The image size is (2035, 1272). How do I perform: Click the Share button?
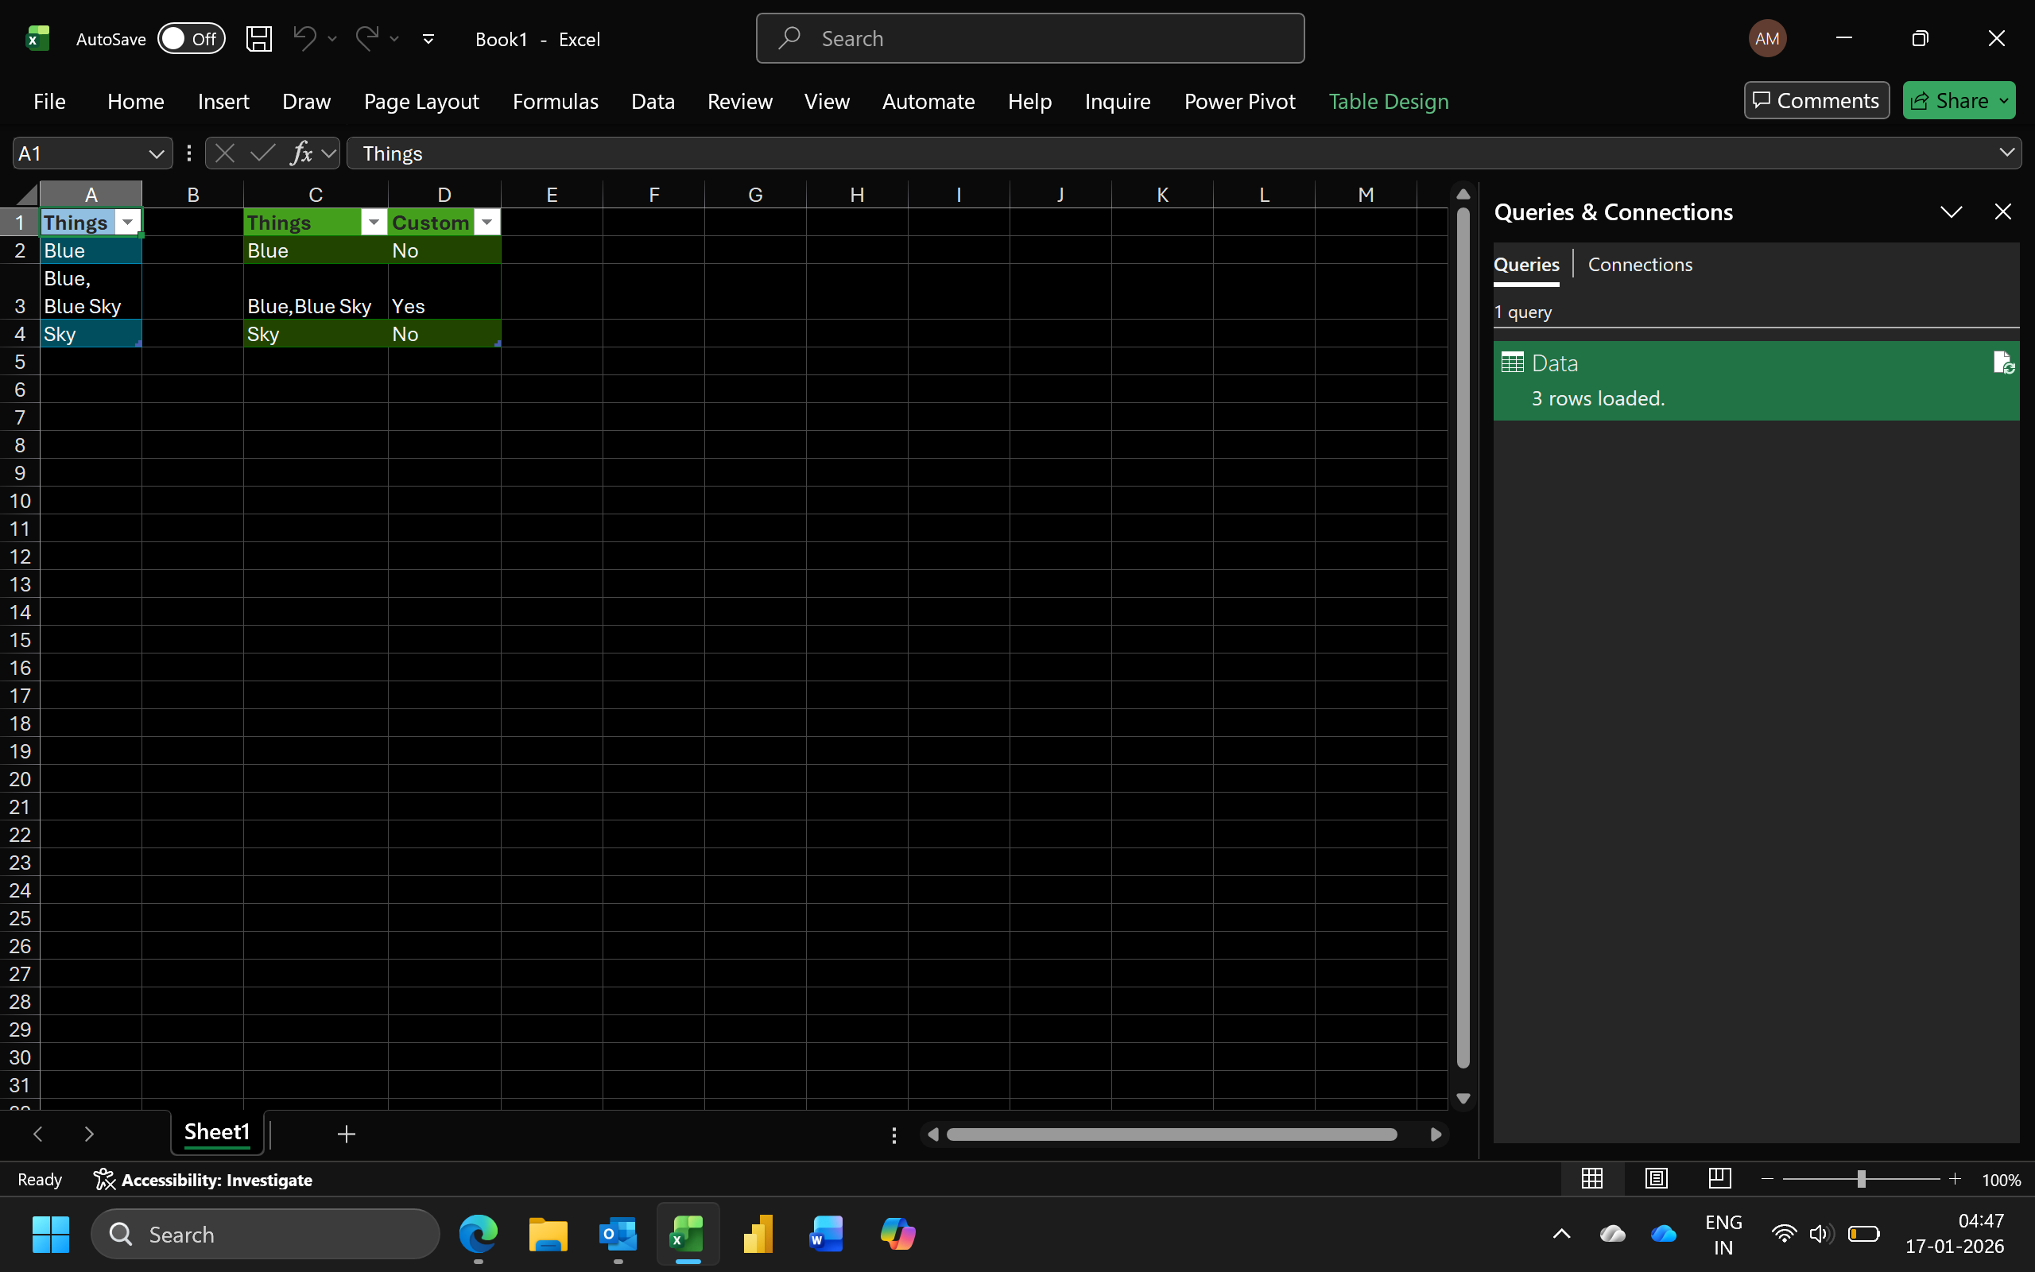pyautogui.click(x=1959, y=101)
